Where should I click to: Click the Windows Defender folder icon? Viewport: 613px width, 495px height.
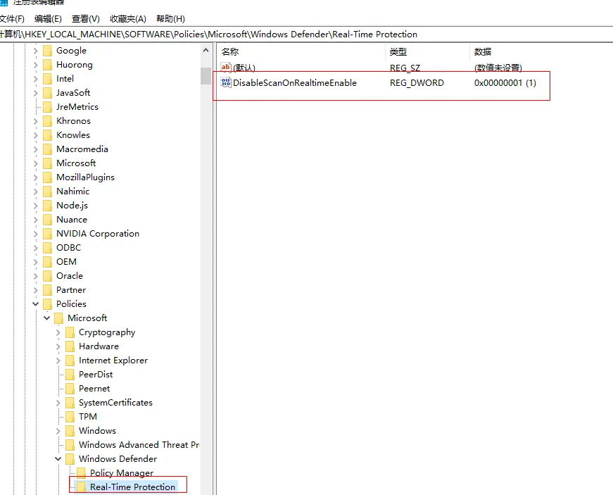click(x=70, y=459)
